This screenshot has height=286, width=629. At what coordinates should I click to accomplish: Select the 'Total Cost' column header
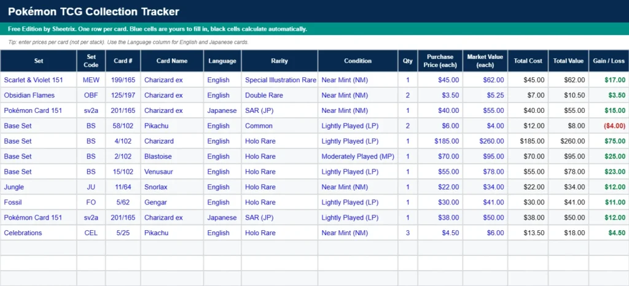click(x=528, y=61)
